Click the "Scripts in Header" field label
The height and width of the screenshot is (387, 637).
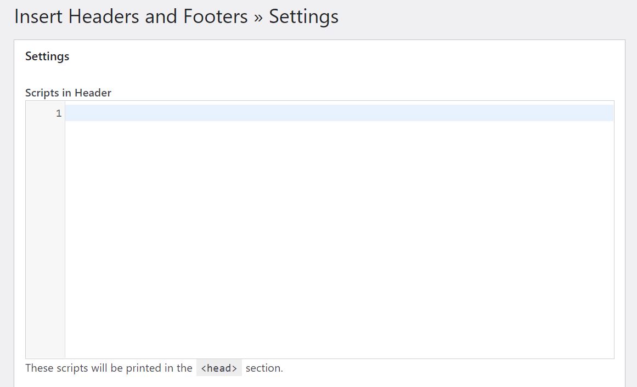click(68, 93)
